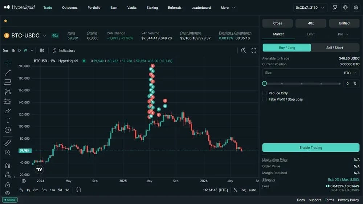Viewport: 363px width, 204px height.
Task: Select the text annotation tool
Action: 8,121
